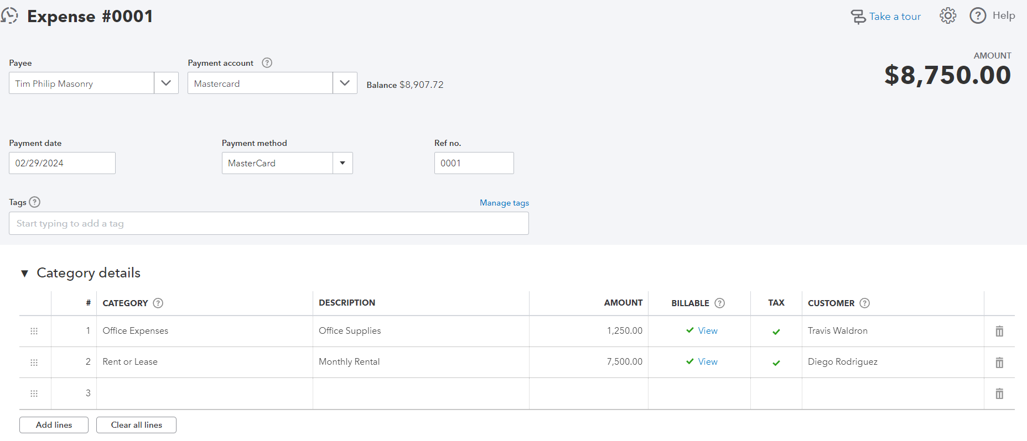The width and height of the screenshot is (1027, 441).
Task: Open the Payment method dropdown
Action: (x=343, y=164)
